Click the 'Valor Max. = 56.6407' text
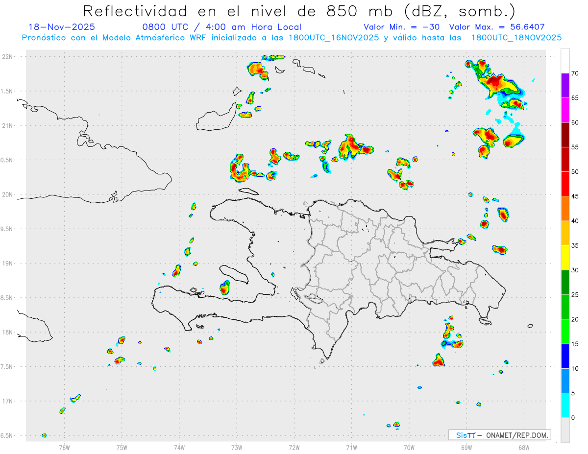 [x=497, y=27]
